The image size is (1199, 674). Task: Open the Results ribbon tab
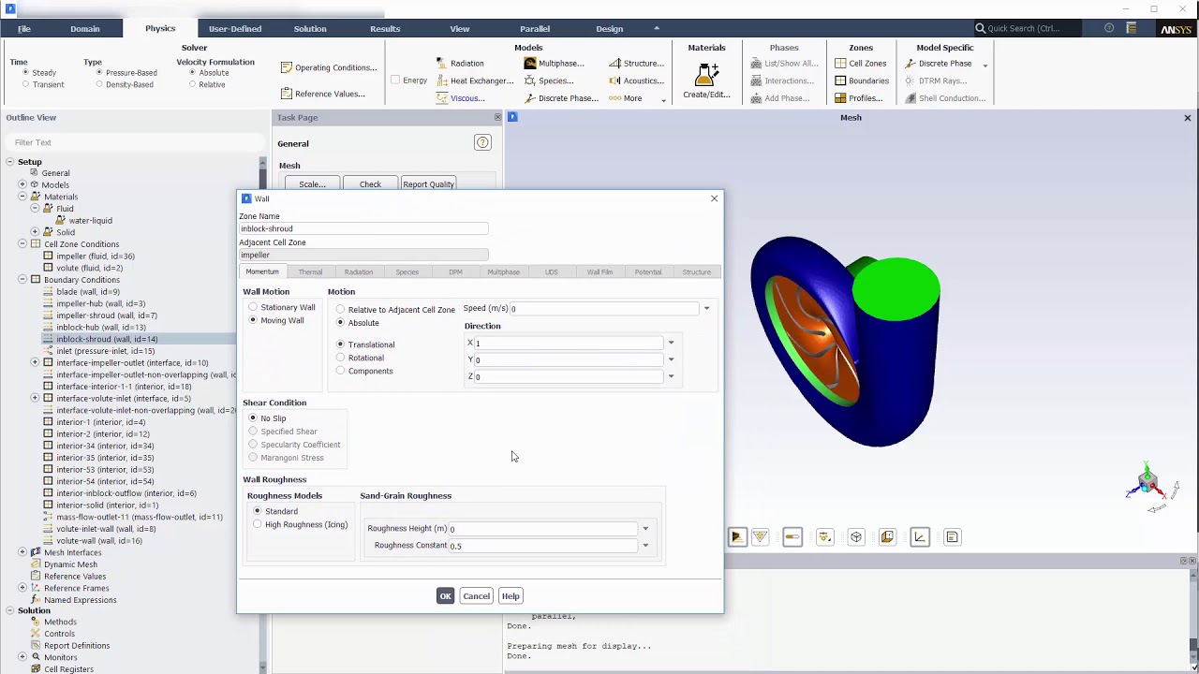click(x=385, y=29)
